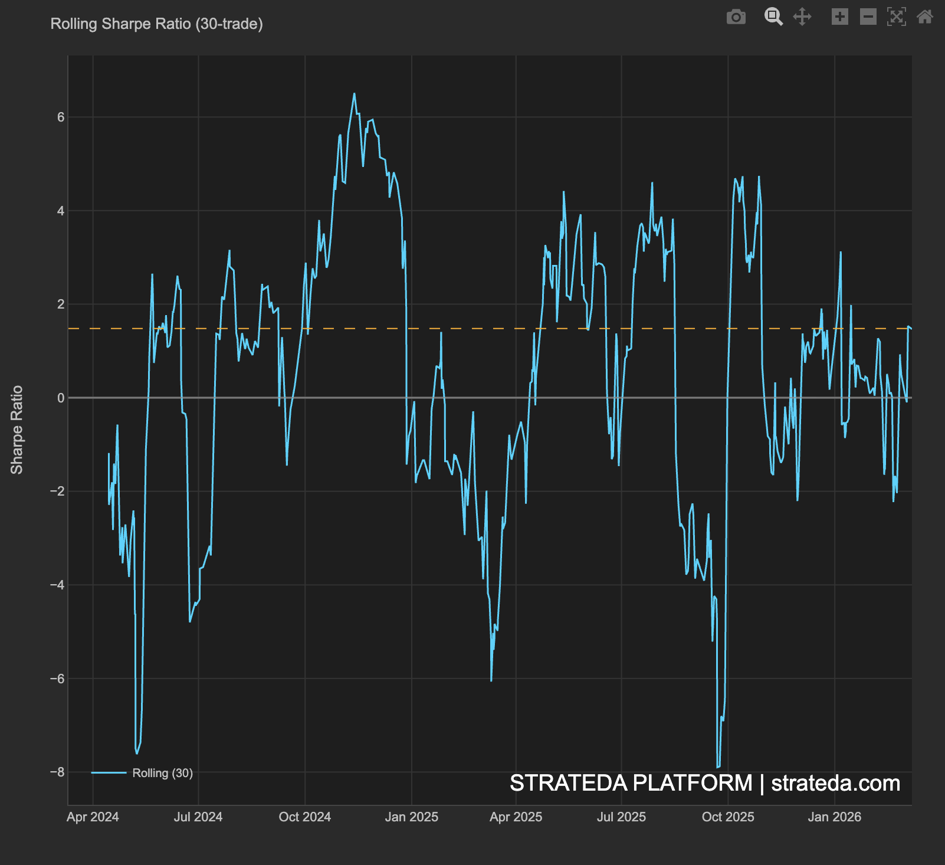
Task: Click the highest Sharpe peak near Nov 2024
Action: [353, 93]
